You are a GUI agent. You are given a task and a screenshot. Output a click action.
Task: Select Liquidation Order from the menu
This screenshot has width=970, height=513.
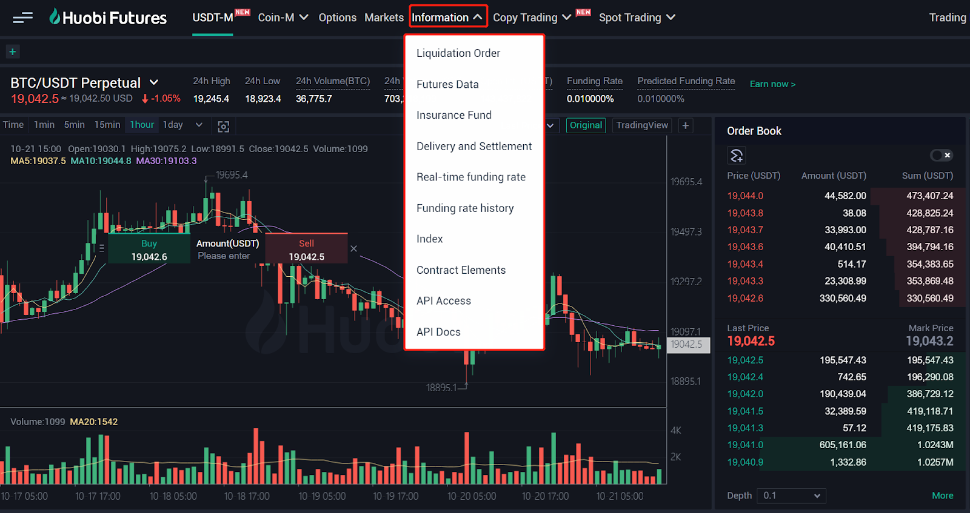[458, 53]
